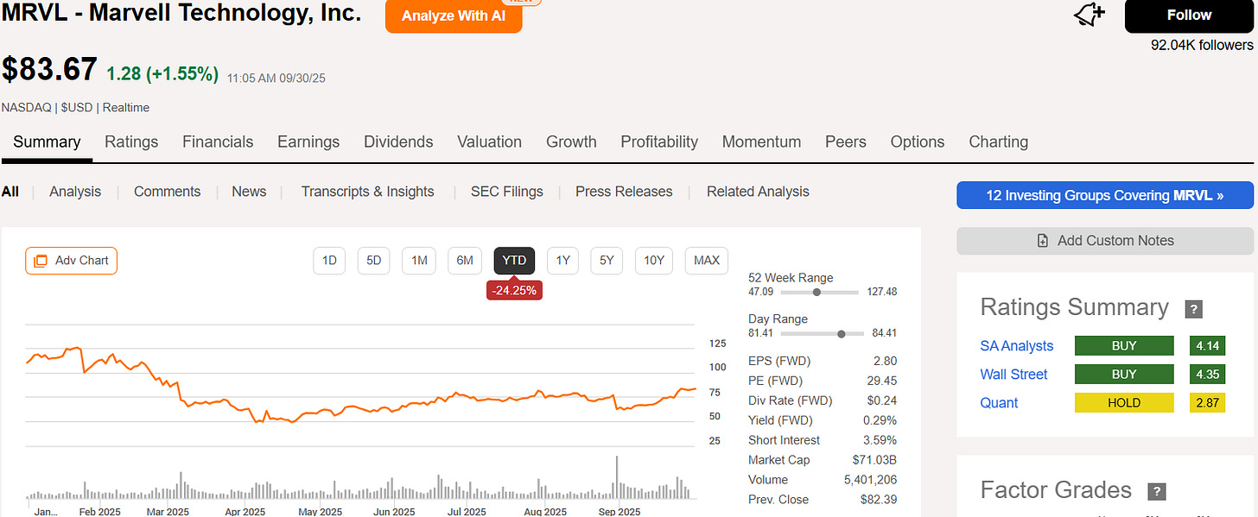1258x517 pixels.
Task: Show Related Analysis
Action: (x=758, y=192)
